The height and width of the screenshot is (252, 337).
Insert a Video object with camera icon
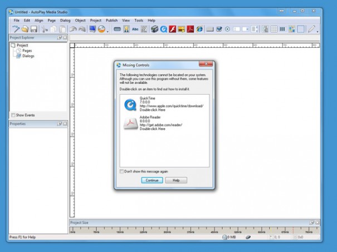pyautogui.click(x=154, y=29)
